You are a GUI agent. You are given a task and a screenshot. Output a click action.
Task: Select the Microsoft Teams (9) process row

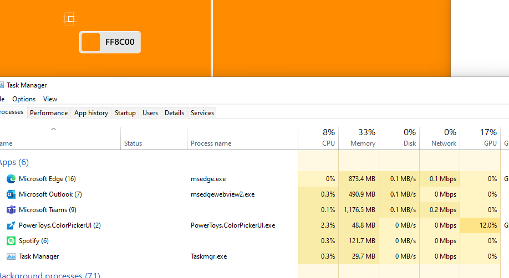(254, 210)
